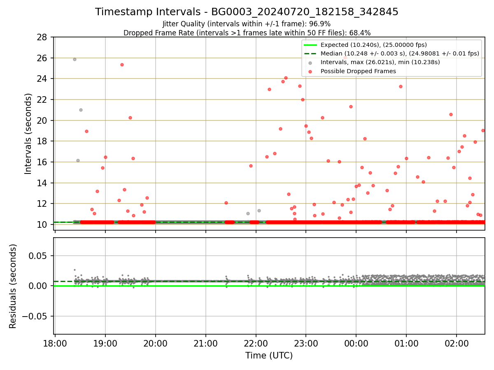Click the highest gray interval point near 26 seconds
Image resolution: width=494 pixels, height=370 pixels.
click(75, 59)
